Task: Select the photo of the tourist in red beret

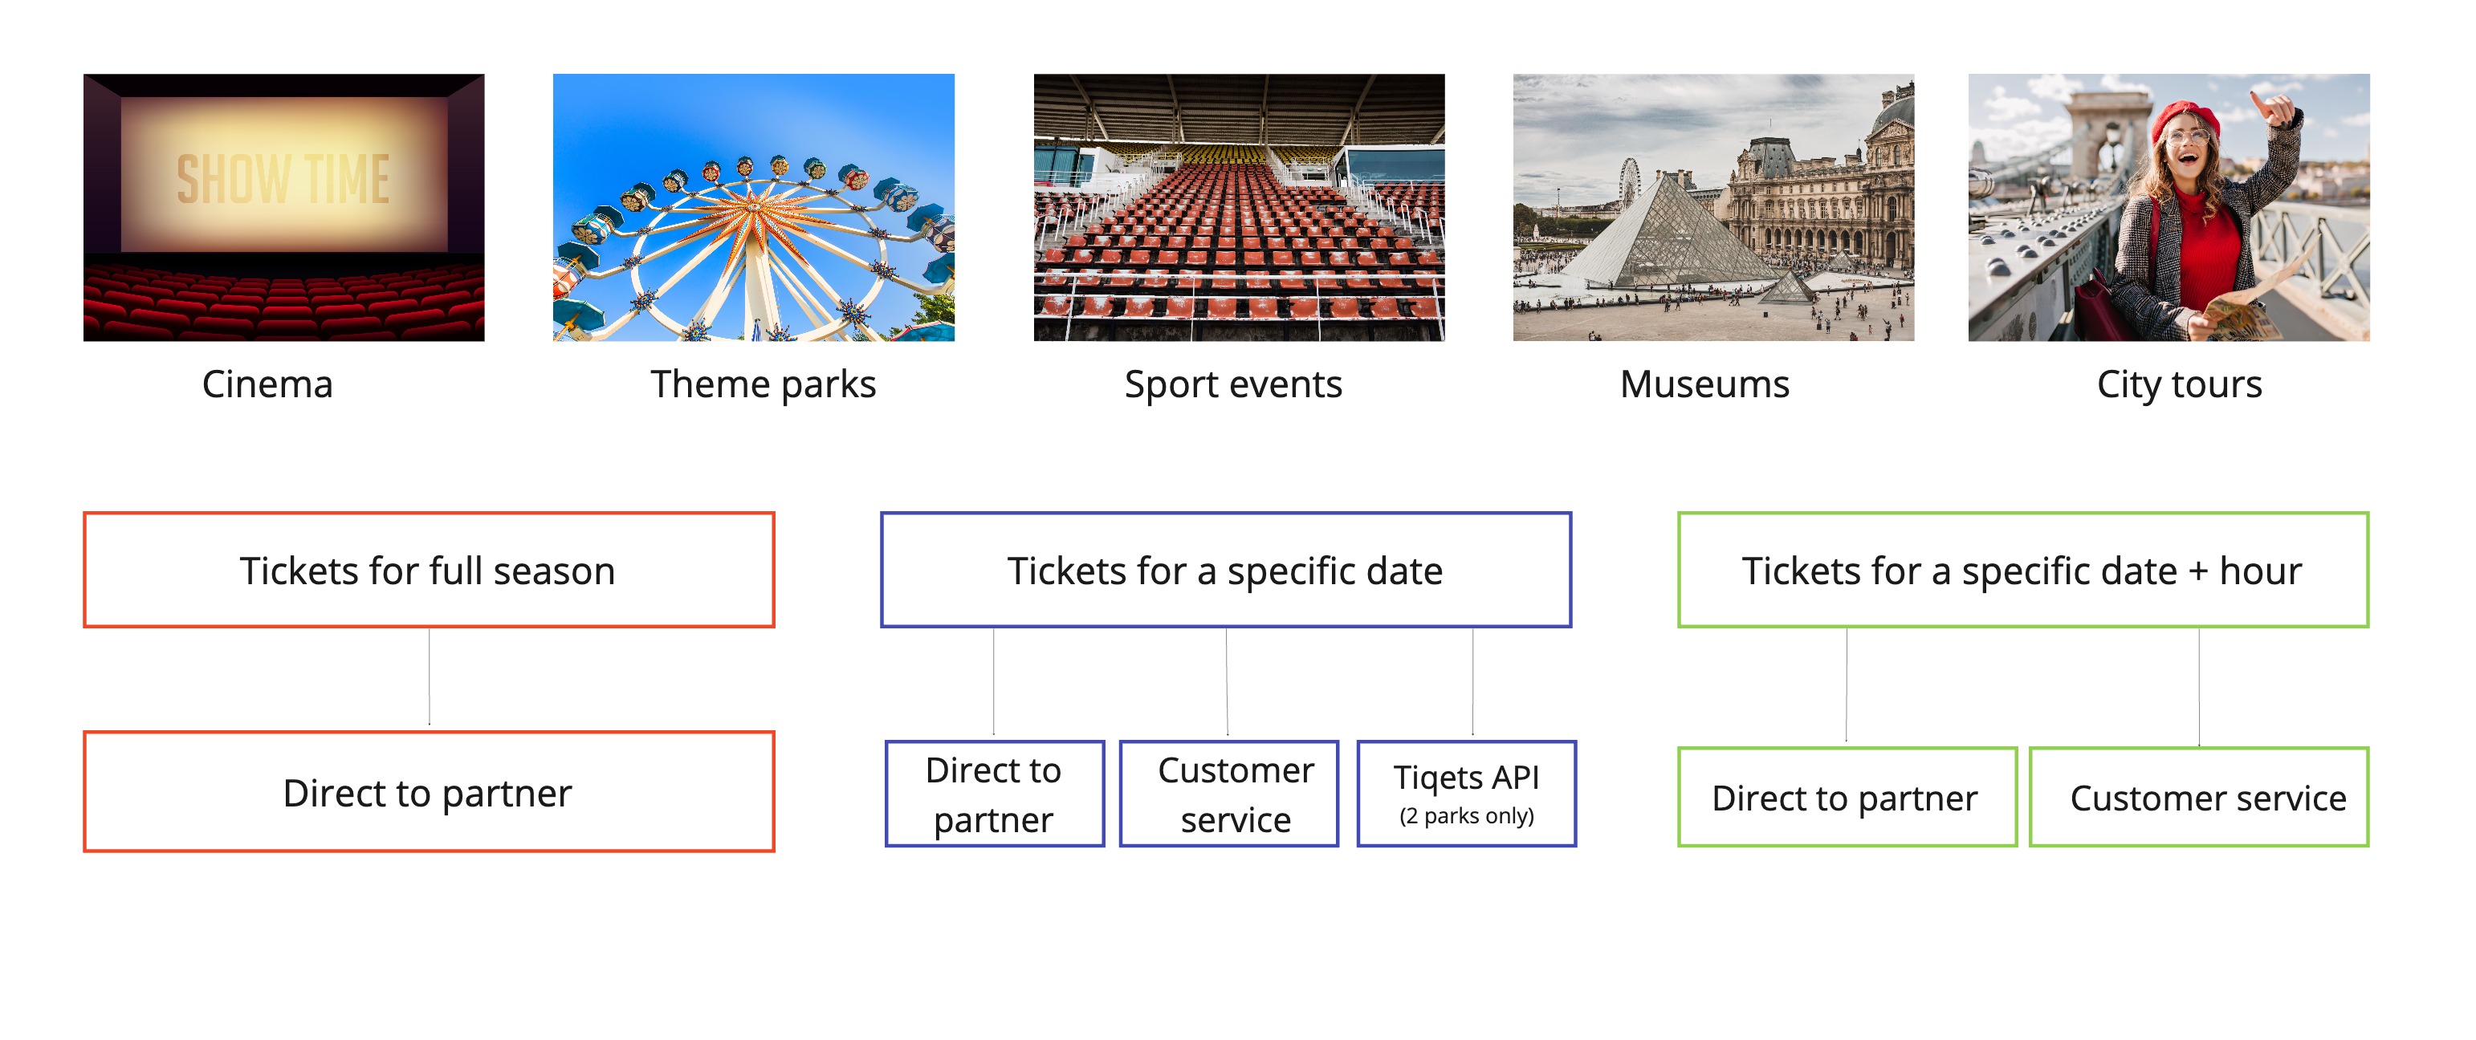Action: pos(2168,206)
